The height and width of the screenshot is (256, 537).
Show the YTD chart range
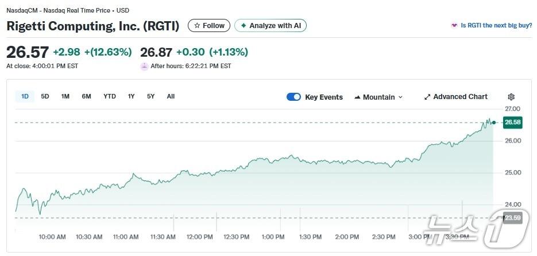(110, 97)
